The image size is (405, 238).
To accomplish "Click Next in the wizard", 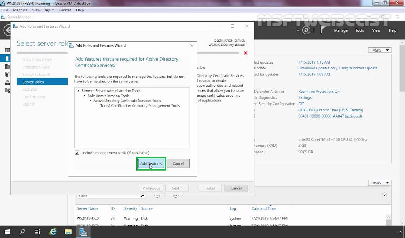I will pyautogui.click(x=177, y=188).
